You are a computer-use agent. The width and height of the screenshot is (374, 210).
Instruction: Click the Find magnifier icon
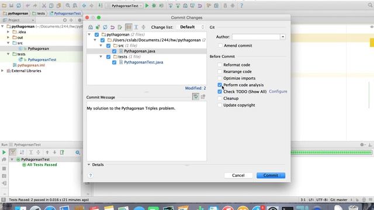(68, 5)
